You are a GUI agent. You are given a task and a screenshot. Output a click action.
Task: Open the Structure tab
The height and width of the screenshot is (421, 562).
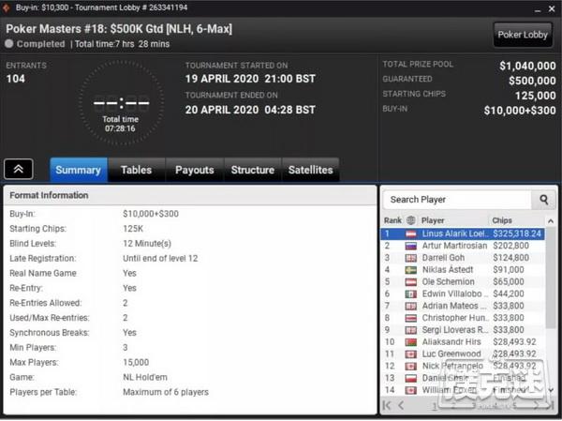coord(253,170)
